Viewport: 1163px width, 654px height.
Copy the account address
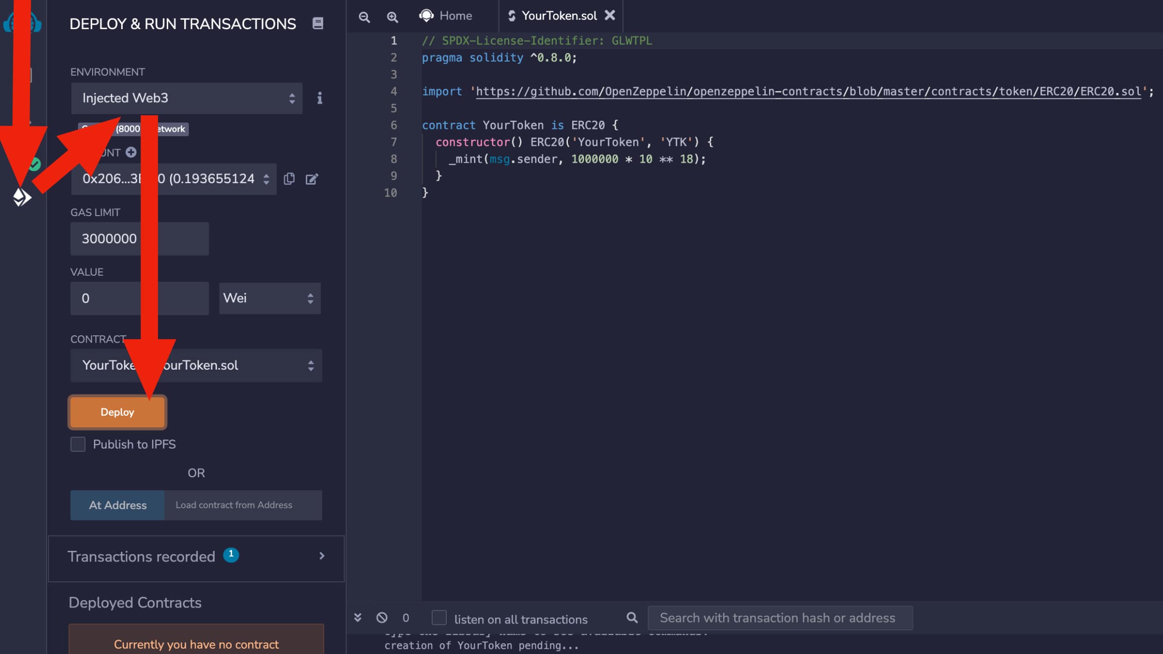pos(289,179)
